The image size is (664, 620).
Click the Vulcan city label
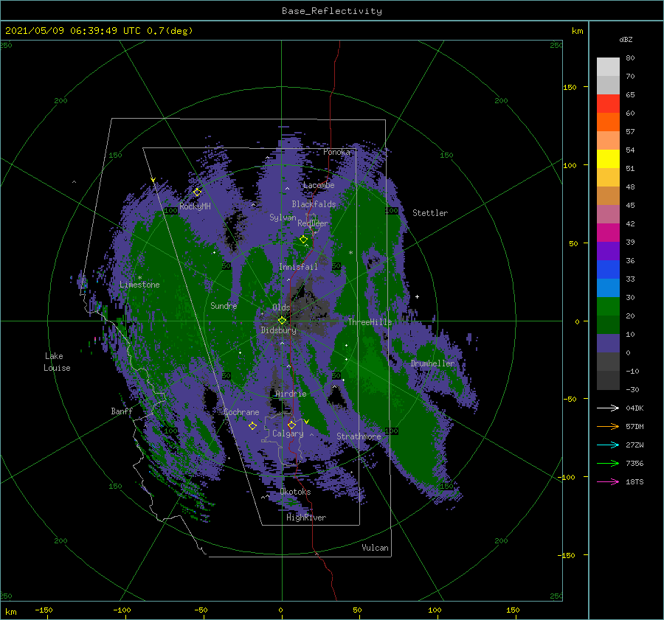(376, 548)
